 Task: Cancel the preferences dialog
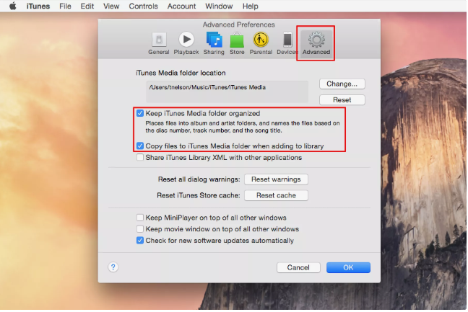298,267
